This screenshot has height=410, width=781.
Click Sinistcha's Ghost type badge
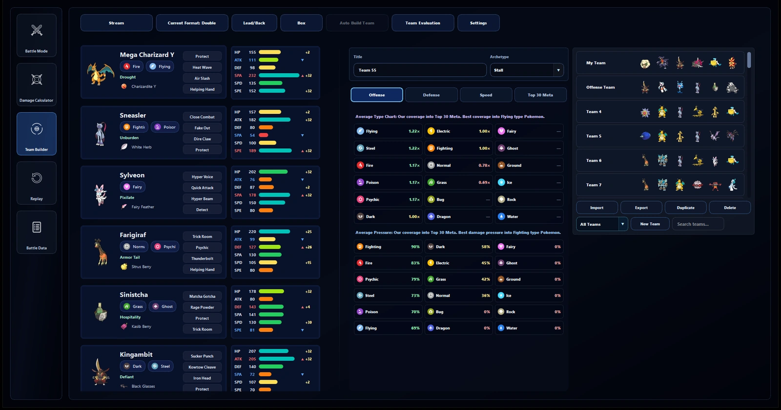(x=163, y=306)
